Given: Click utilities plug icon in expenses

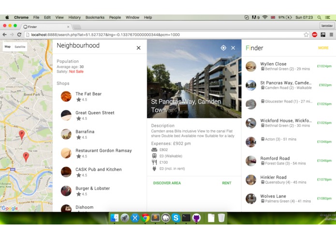Looking at the screenshot, I should click(154, 168).
